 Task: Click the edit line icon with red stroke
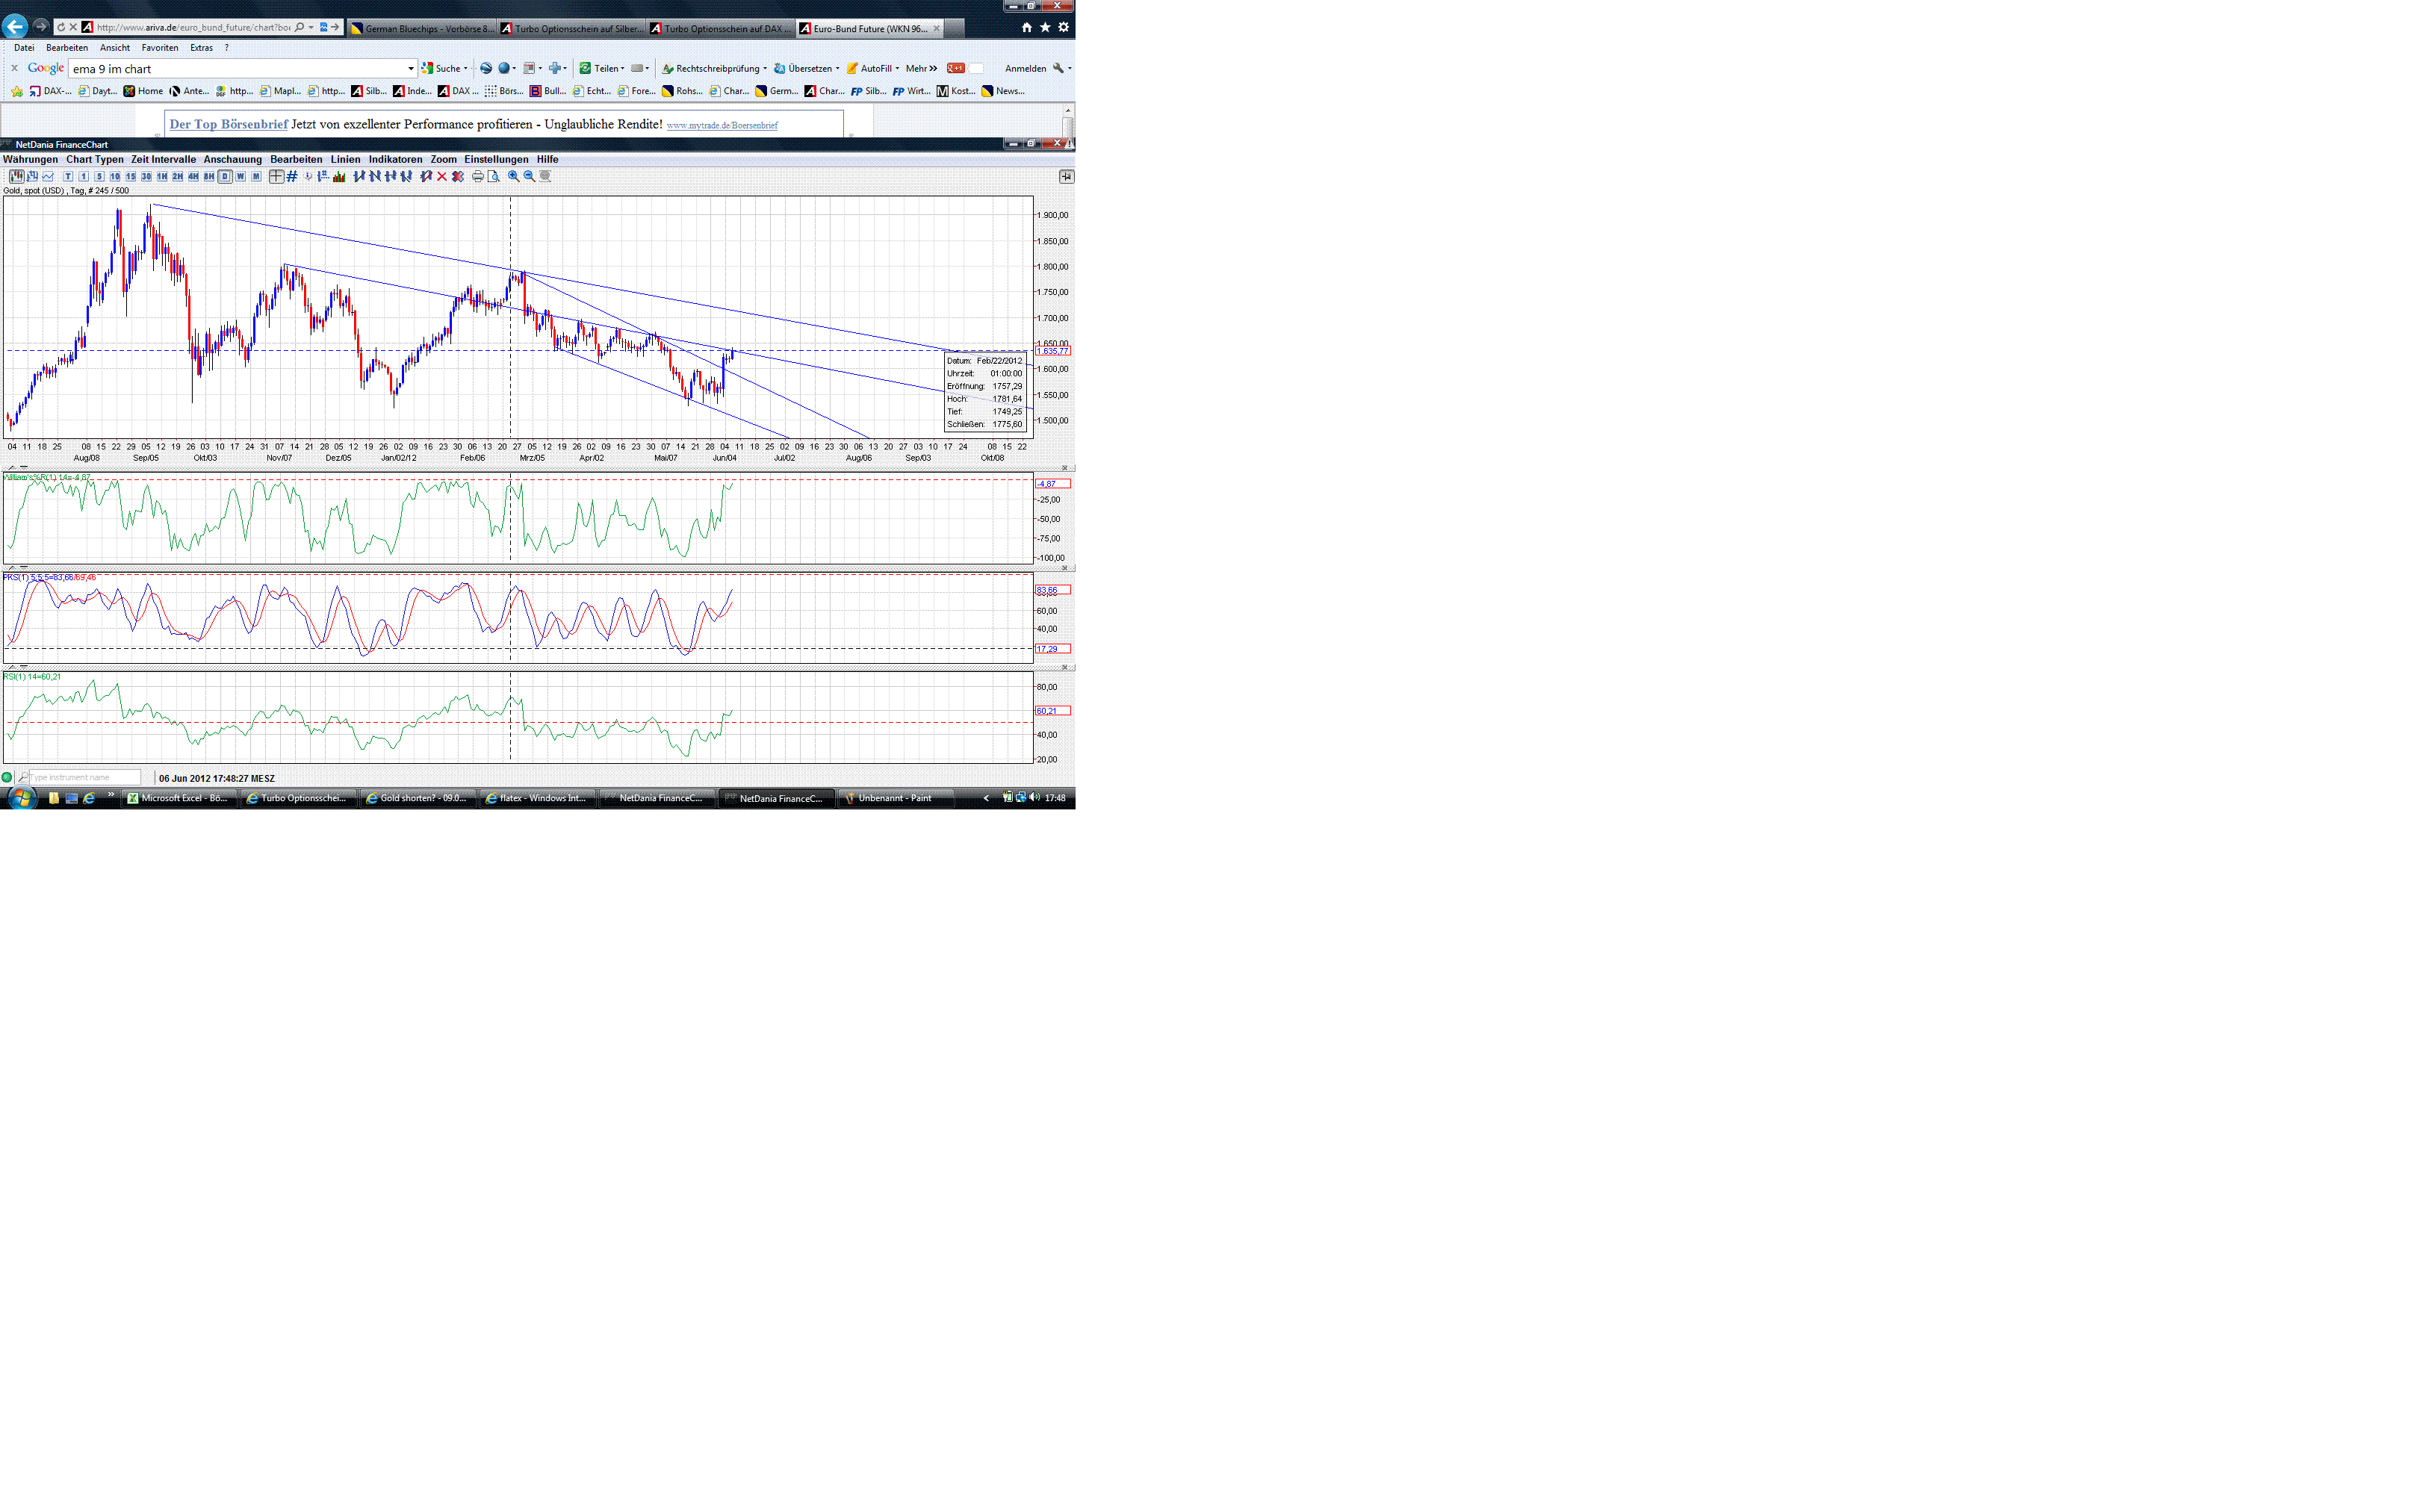point(426,176)
